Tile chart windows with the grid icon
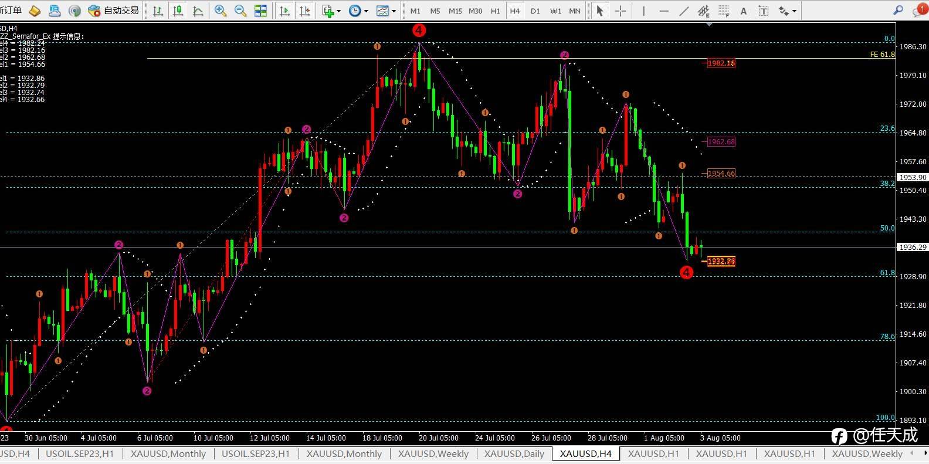The image size is (929, 464). tap(260, 11)
